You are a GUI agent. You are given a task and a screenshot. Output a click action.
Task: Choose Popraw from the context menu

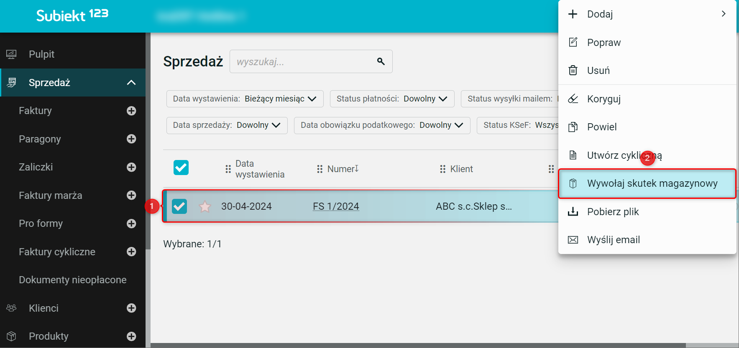[647, 42]
